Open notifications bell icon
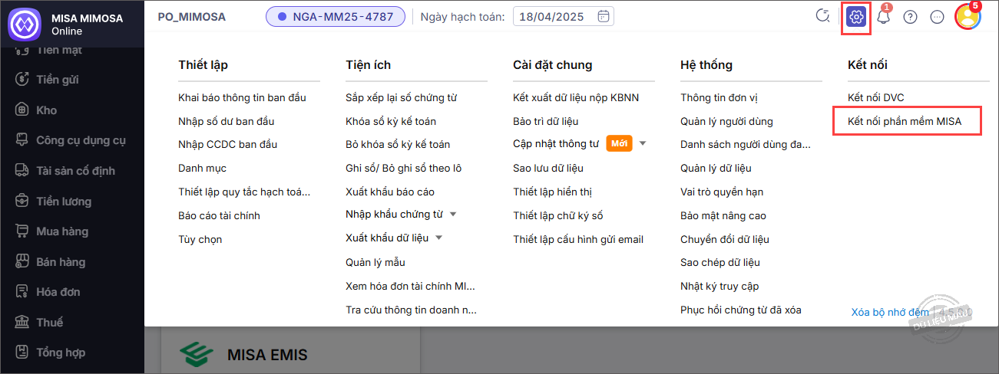The image size is (999, 374). tap(883, 17)
